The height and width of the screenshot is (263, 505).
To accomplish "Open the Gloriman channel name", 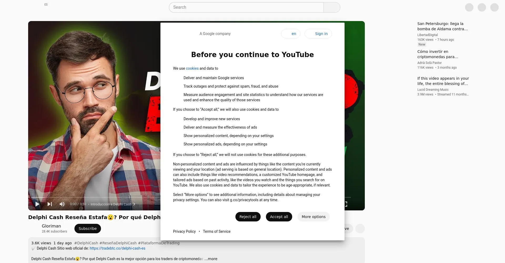I will point(51,226).
